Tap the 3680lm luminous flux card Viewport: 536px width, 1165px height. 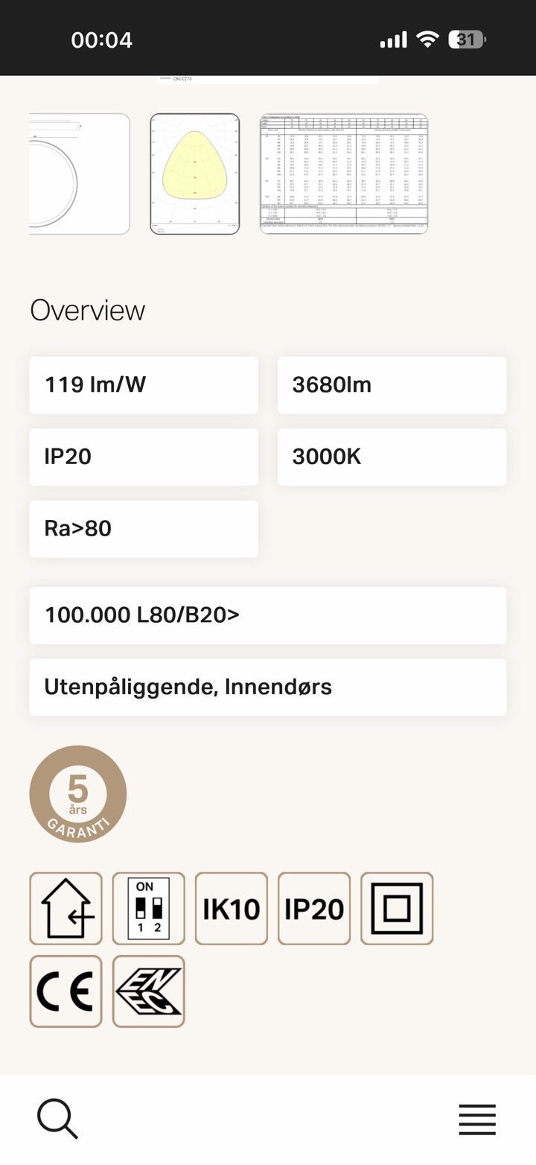coord(392,385)
